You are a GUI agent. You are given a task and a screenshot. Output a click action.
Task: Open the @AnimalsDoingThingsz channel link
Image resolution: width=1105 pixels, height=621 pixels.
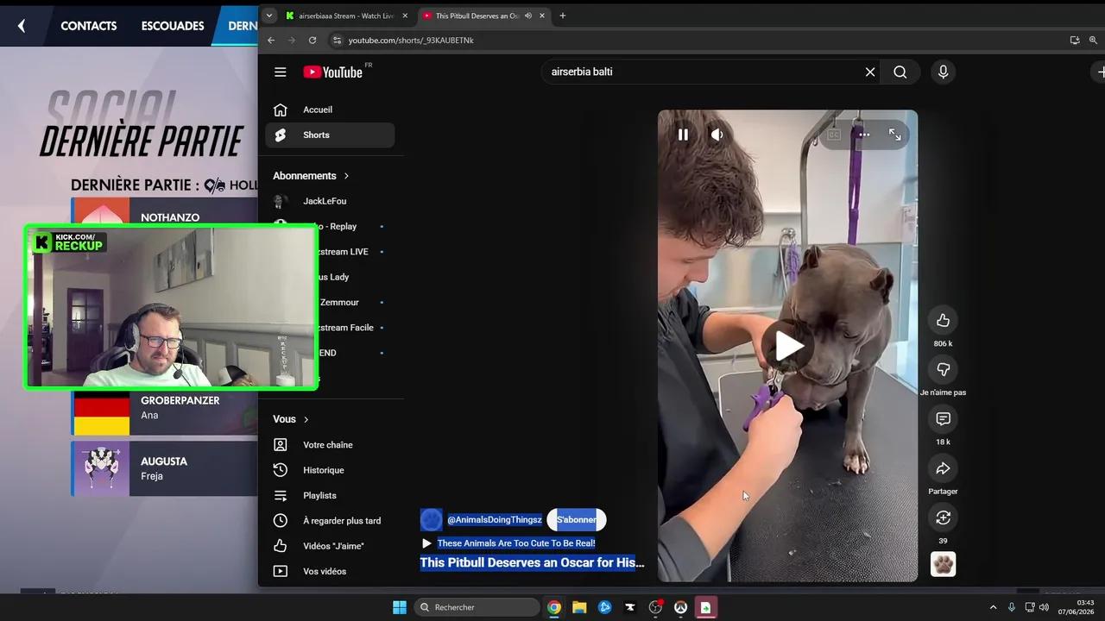[x=495, y=519]
